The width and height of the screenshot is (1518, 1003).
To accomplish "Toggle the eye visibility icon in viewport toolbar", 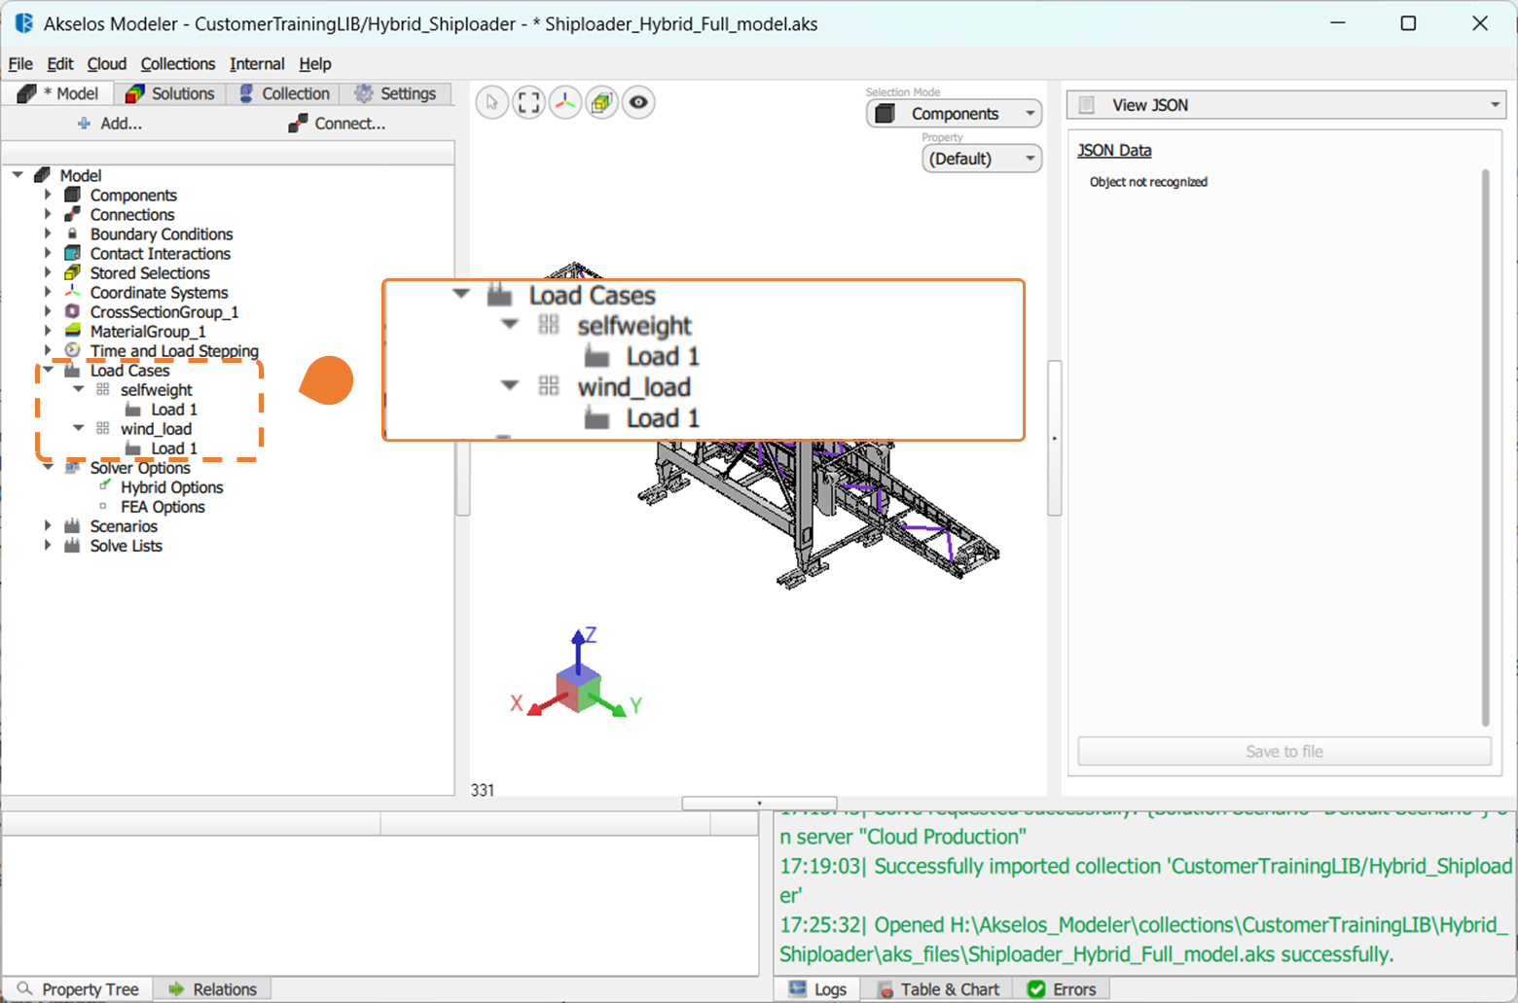I will click(x=638, y=102).
